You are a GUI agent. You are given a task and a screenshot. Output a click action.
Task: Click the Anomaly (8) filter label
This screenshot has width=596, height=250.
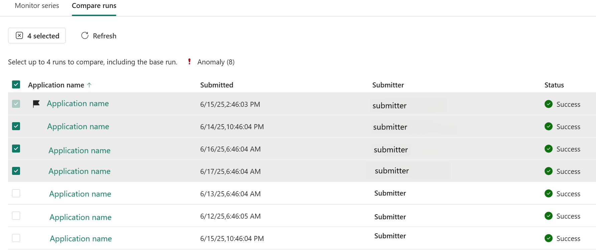point(216,62)
